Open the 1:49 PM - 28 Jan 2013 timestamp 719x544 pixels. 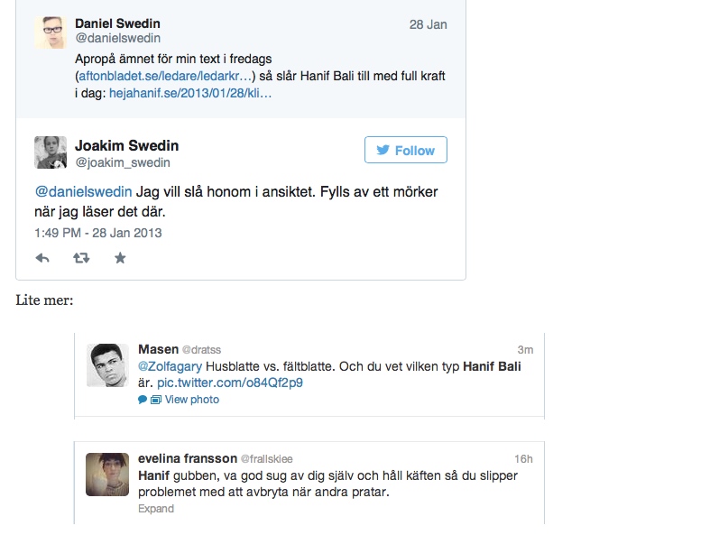coord(97,233)
